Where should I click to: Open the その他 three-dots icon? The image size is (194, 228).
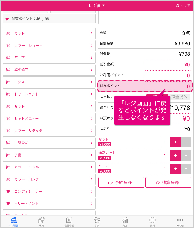[180, 220]
